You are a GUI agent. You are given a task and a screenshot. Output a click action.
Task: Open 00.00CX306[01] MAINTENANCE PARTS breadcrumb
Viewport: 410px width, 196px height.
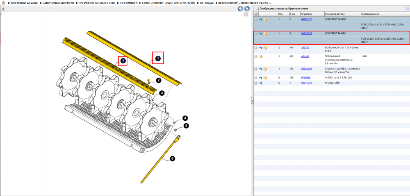tap(245, 3)
